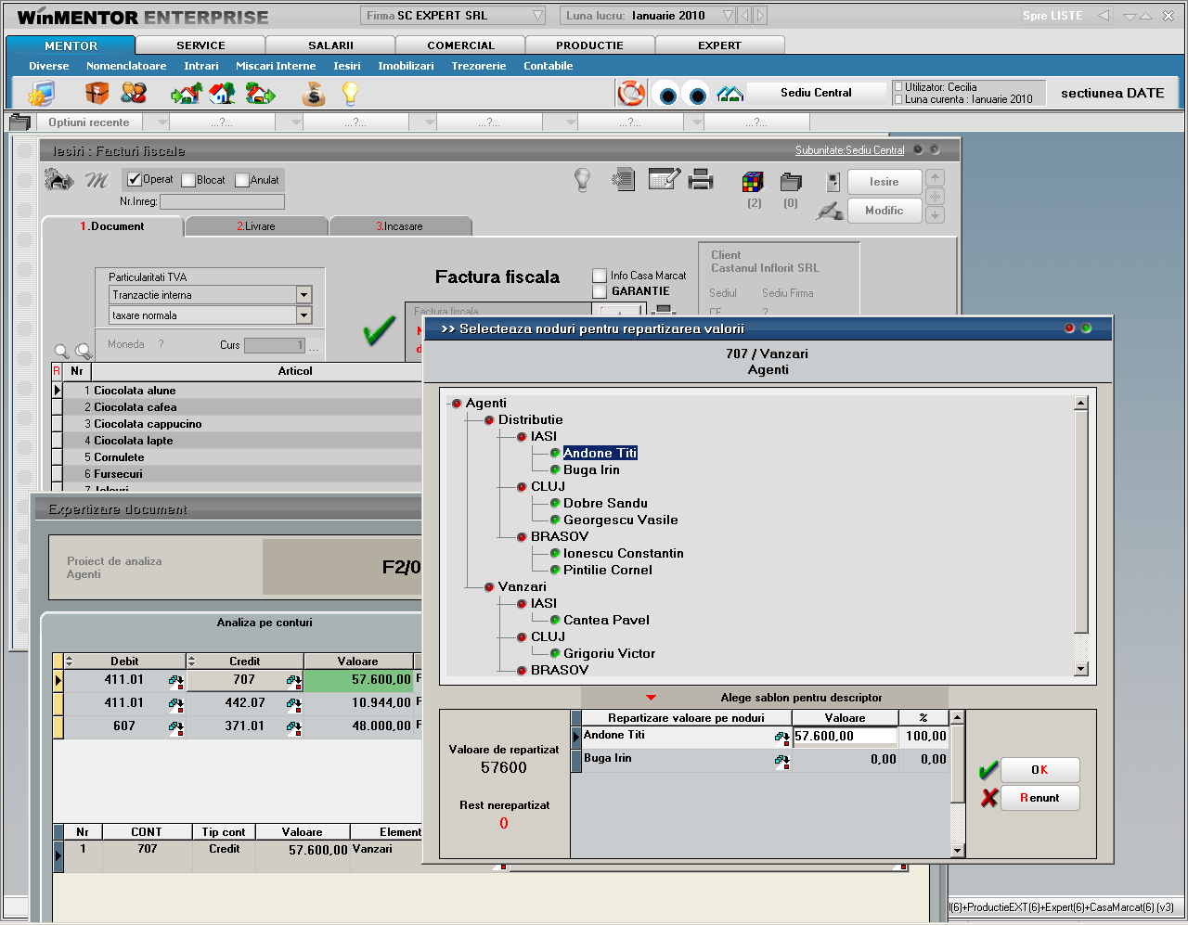Check the Info Casa Marcat checkbox
The height and width of the screenshot is (925, 1188).
tap(600, 276)
